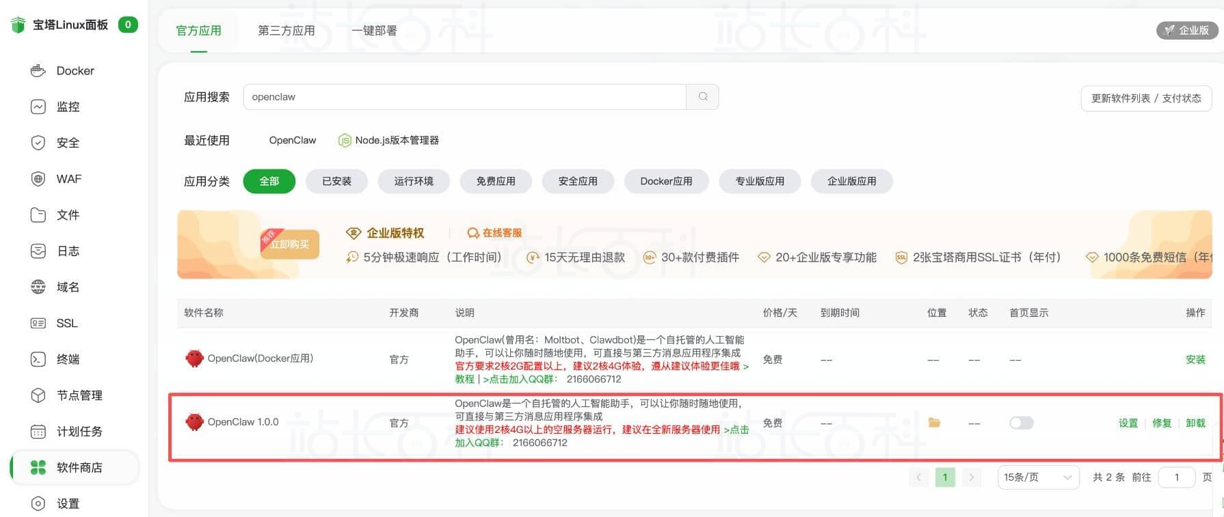The image size is (1224, 517).
Task: Go to previous page arrow
Action: pos(918,477)
